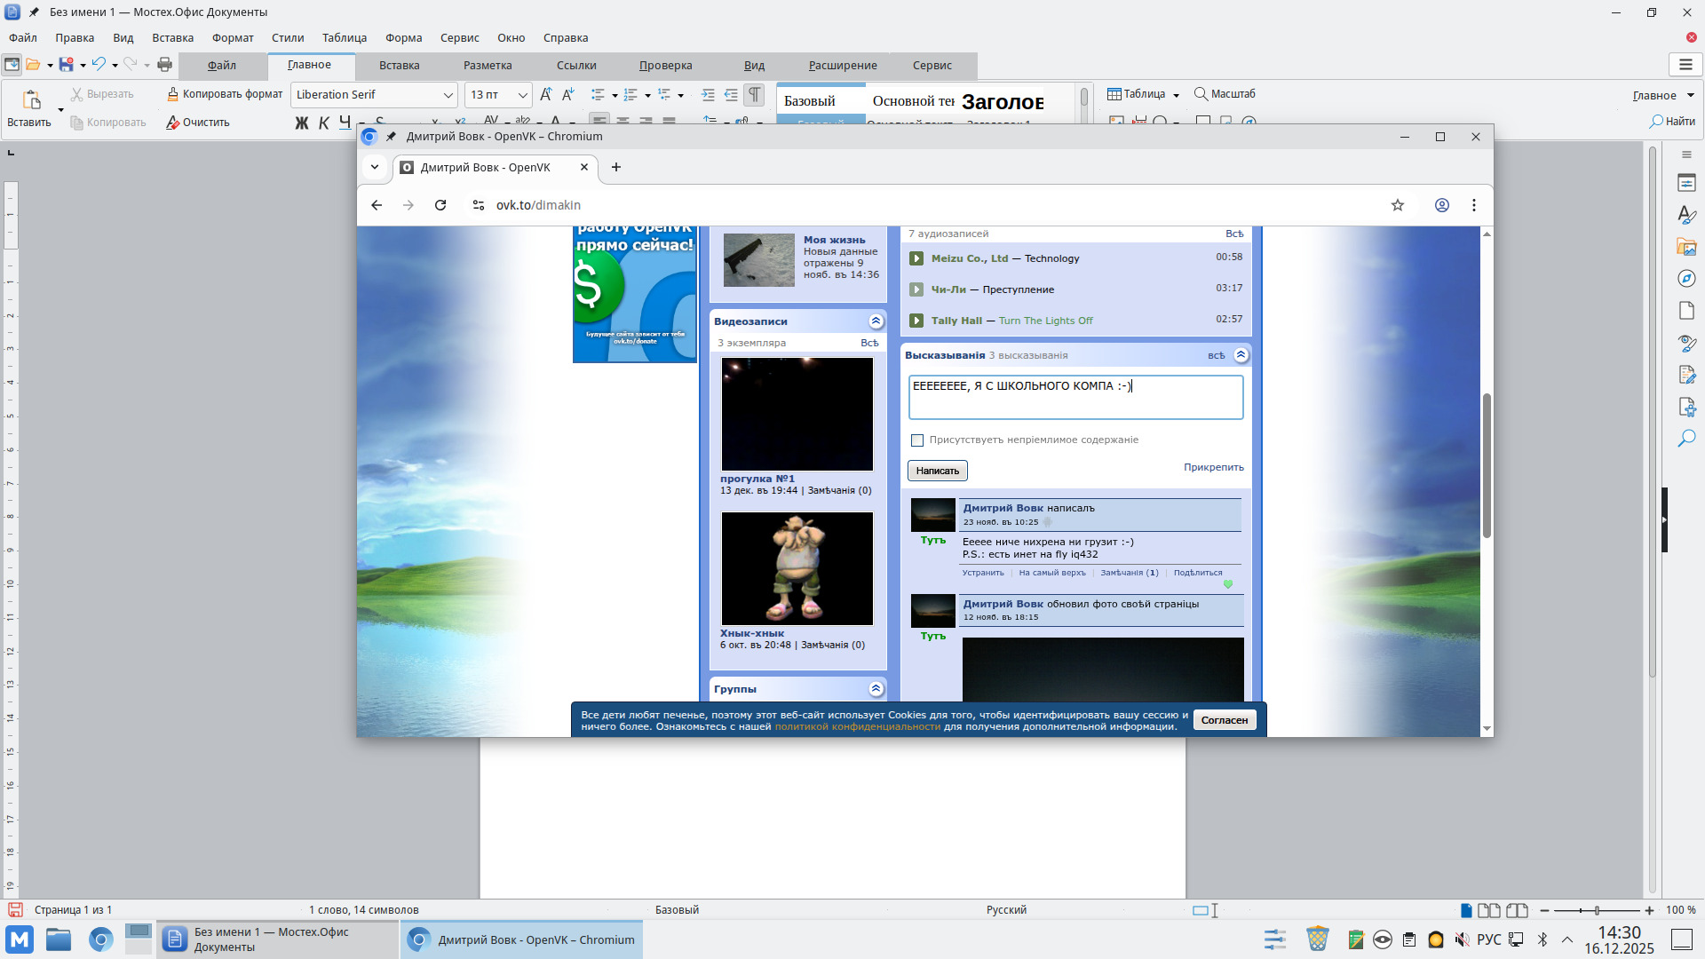Check the inappropriate content checkbox
This screenshot has height=959, width=1705.
click(917, 440)
